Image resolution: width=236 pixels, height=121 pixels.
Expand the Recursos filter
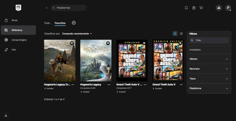point(209,69)
